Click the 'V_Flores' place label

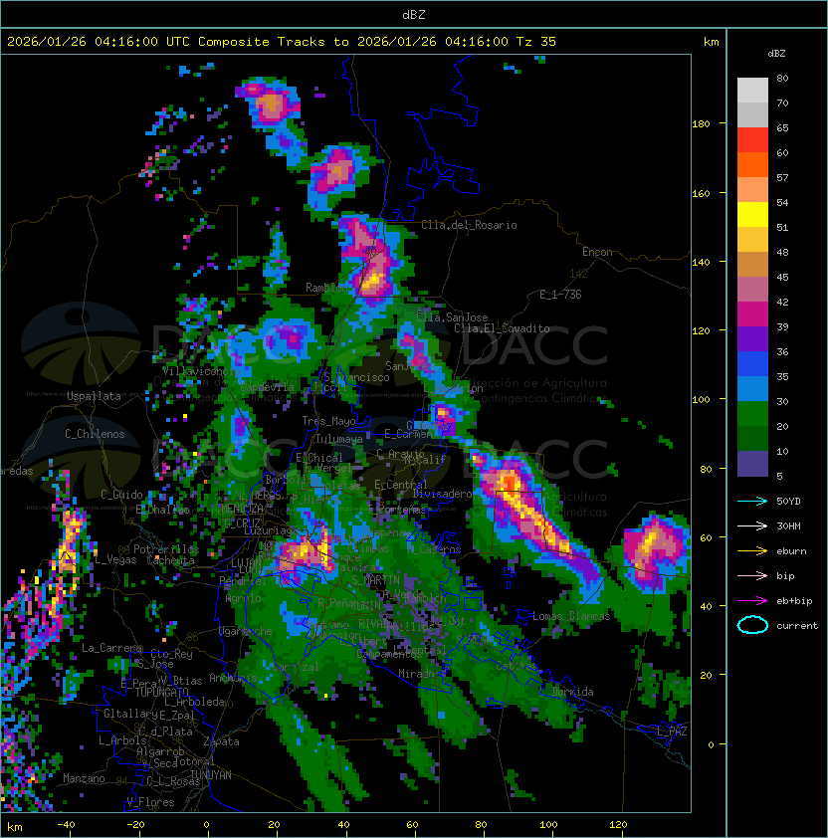pos(150,802)
